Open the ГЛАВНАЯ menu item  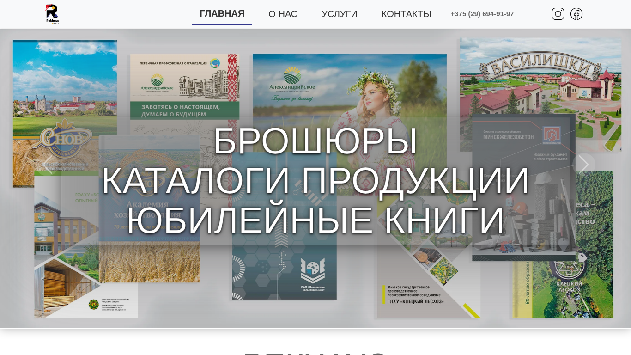[x=222, y=14]
